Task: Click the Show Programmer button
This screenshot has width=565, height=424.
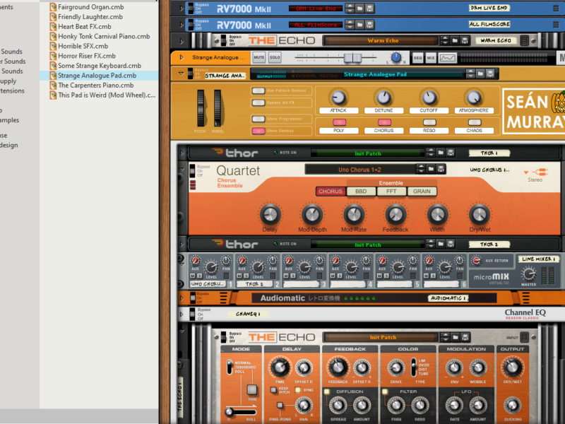Action: point(257,119)
